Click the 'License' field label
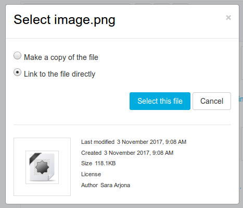Image resolution: width=243 pixels, height=208 pixels. (x=91, y=174)
